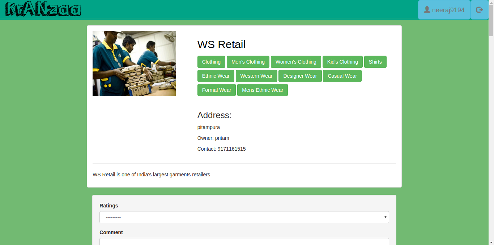Open the neeraj9194 user profile button
The width and height of the screenshot is (494, 245).
pyautogui.click(x=444, y=10)
